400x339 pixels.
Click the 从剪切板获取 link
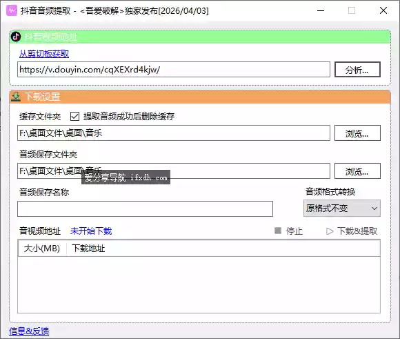point(44,54)
